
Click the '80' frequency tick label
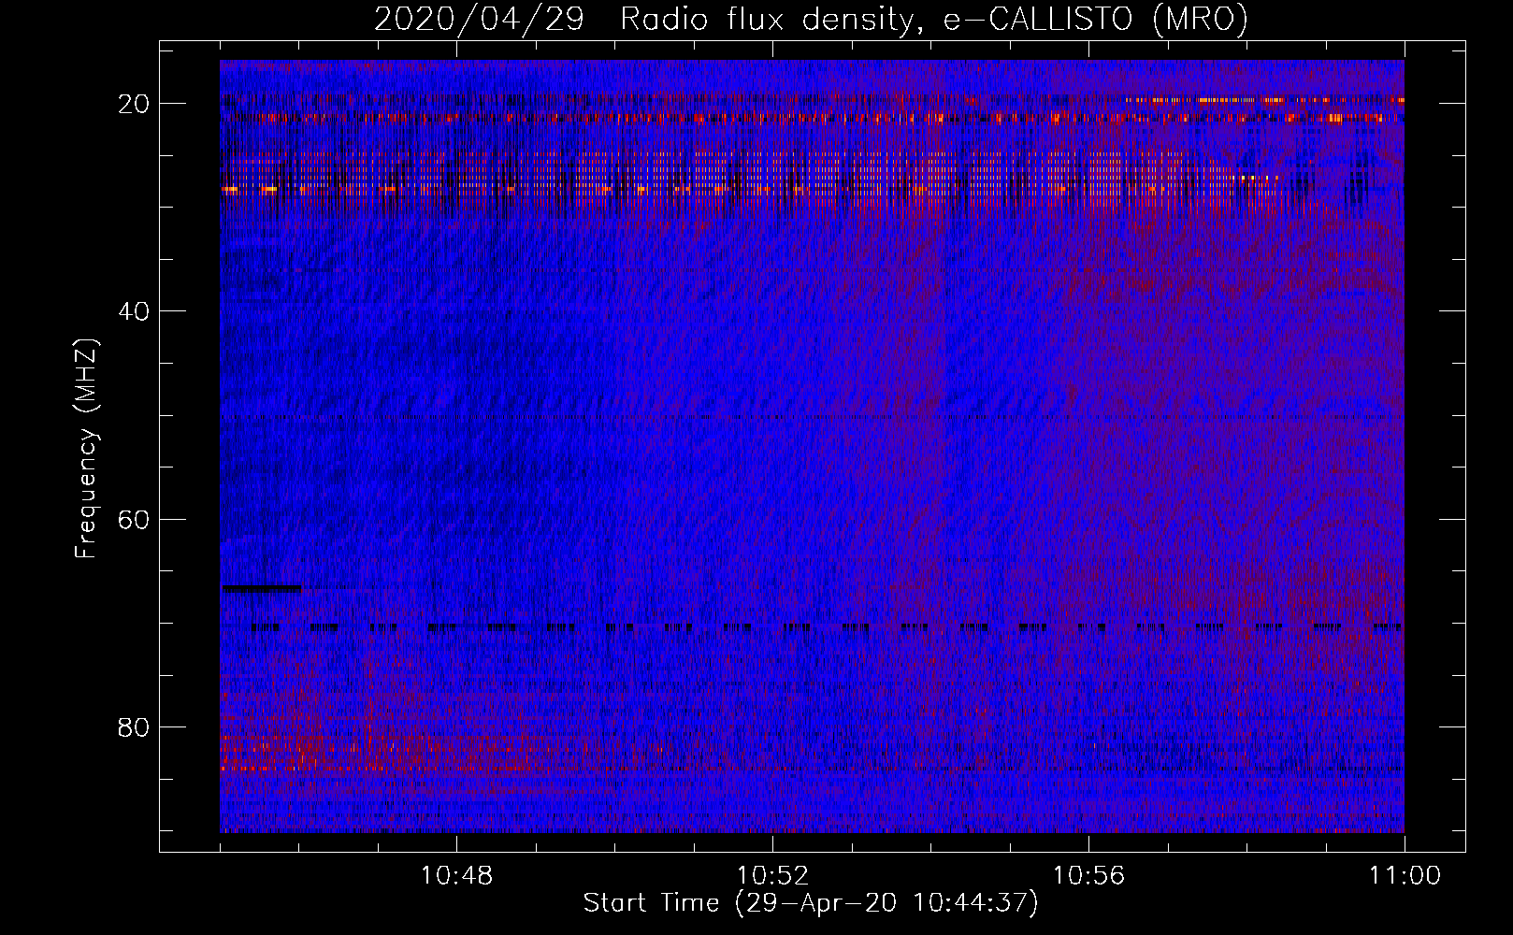click(x=135, y=726)
